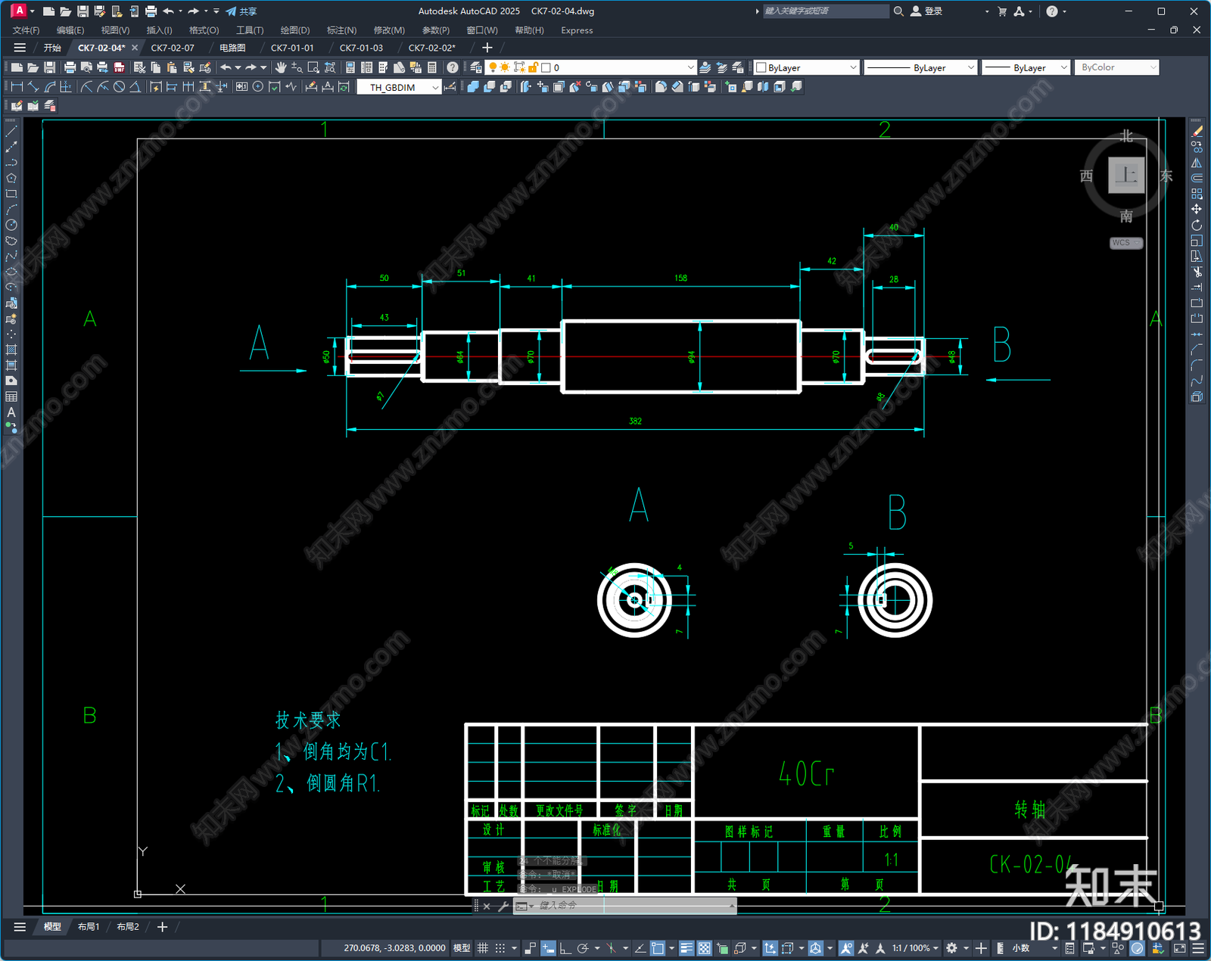The width and height of the screenshot is (1211, 961).
Task: Select the Diameter dimension tool
Action: [119, 87]
